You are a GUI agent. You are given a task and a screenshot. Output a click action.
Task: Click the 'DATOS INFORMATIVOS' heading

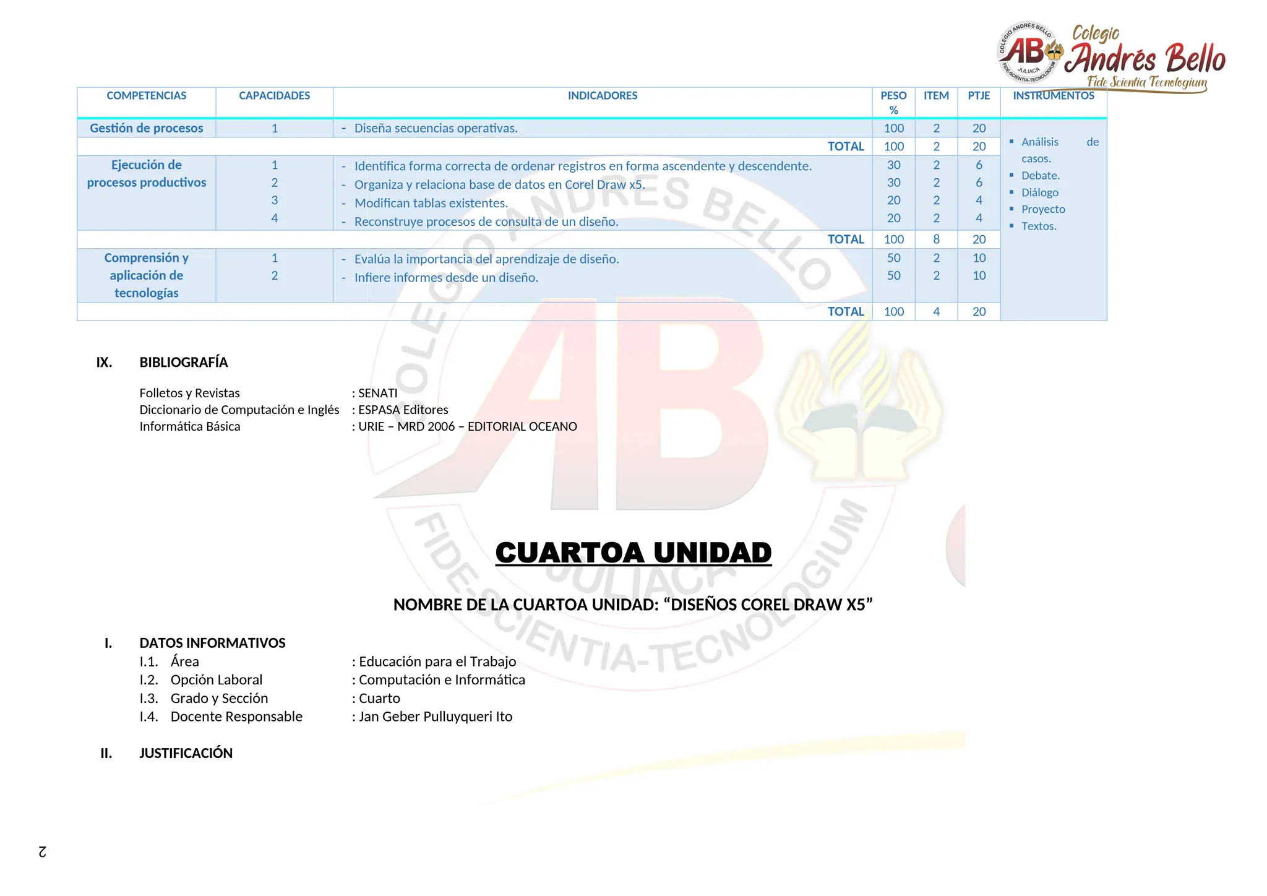click(212, 643)
